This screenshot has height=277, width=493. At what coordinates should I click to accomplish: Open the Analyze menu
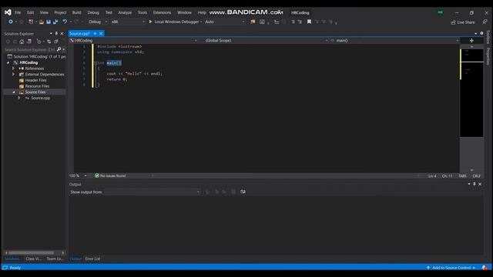[x=125, y=12]
